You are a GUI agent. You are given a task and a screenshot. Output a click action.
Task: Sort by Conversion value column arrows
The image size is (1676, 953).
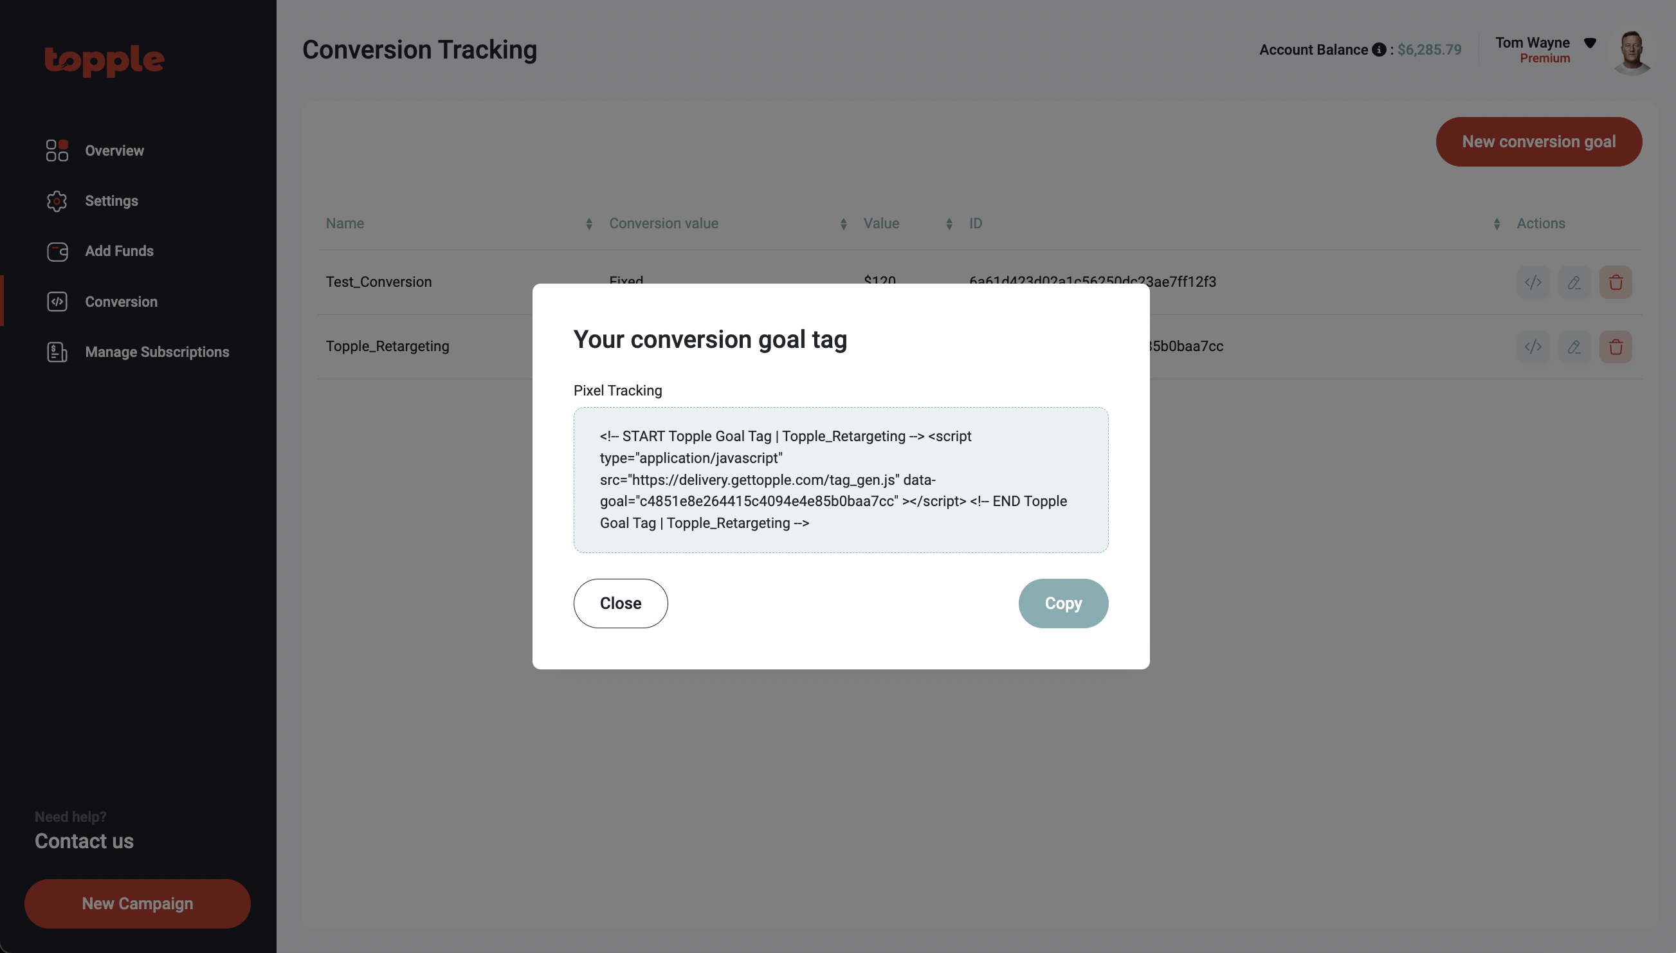pyautogui.click(x=843, y=224)
